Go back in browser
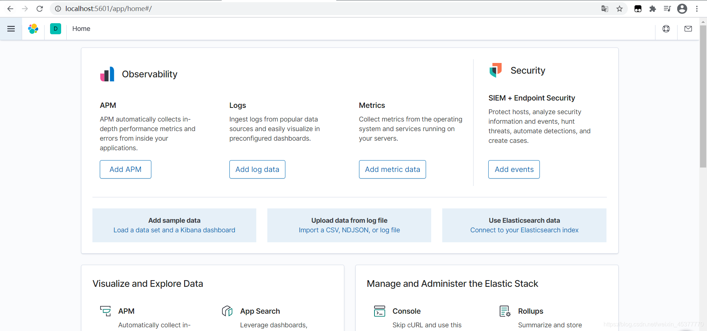707x331 pixels. coord(10,8)
